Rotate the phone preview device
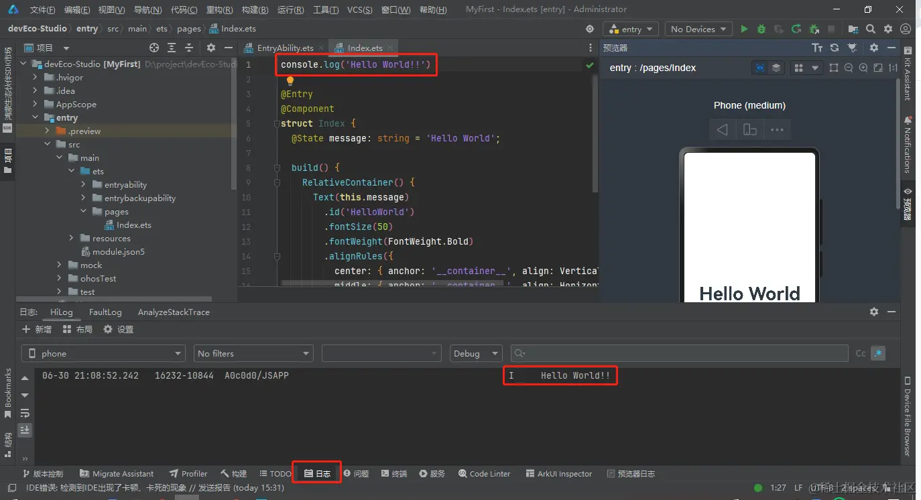The width and height of the screenshot is (921, 500). click(x=750, y=130)
